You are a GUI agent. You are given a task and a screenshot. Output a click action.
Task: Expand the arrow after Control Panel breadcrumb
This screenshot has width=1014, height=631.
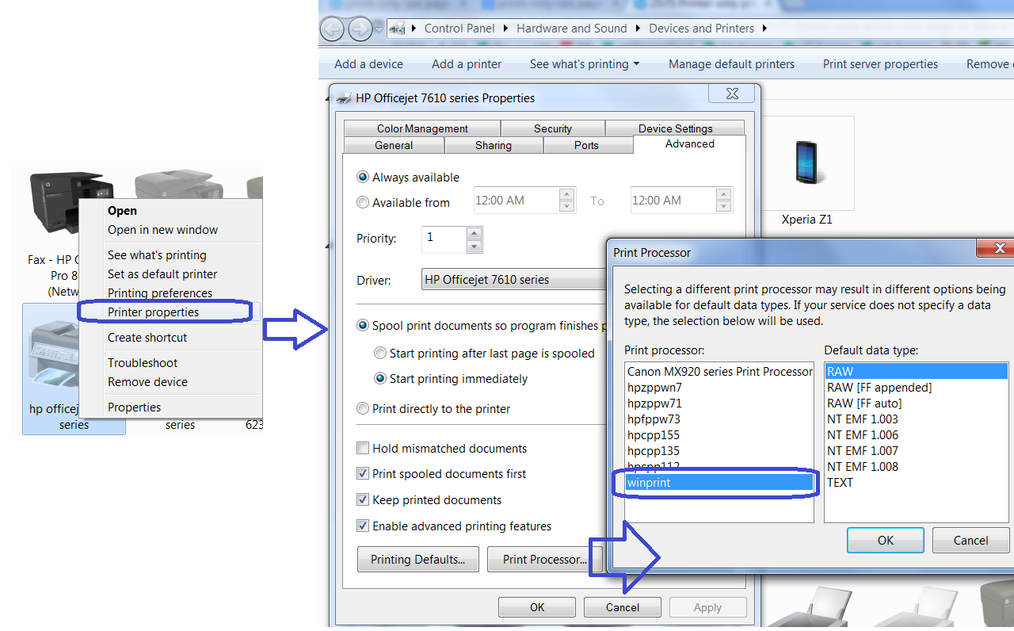tap(505, 29)
